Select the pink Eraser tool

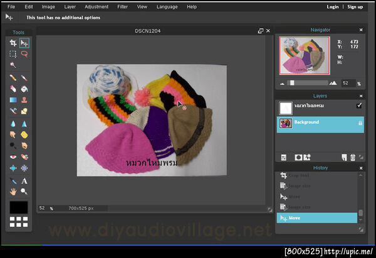coord(13,89)
